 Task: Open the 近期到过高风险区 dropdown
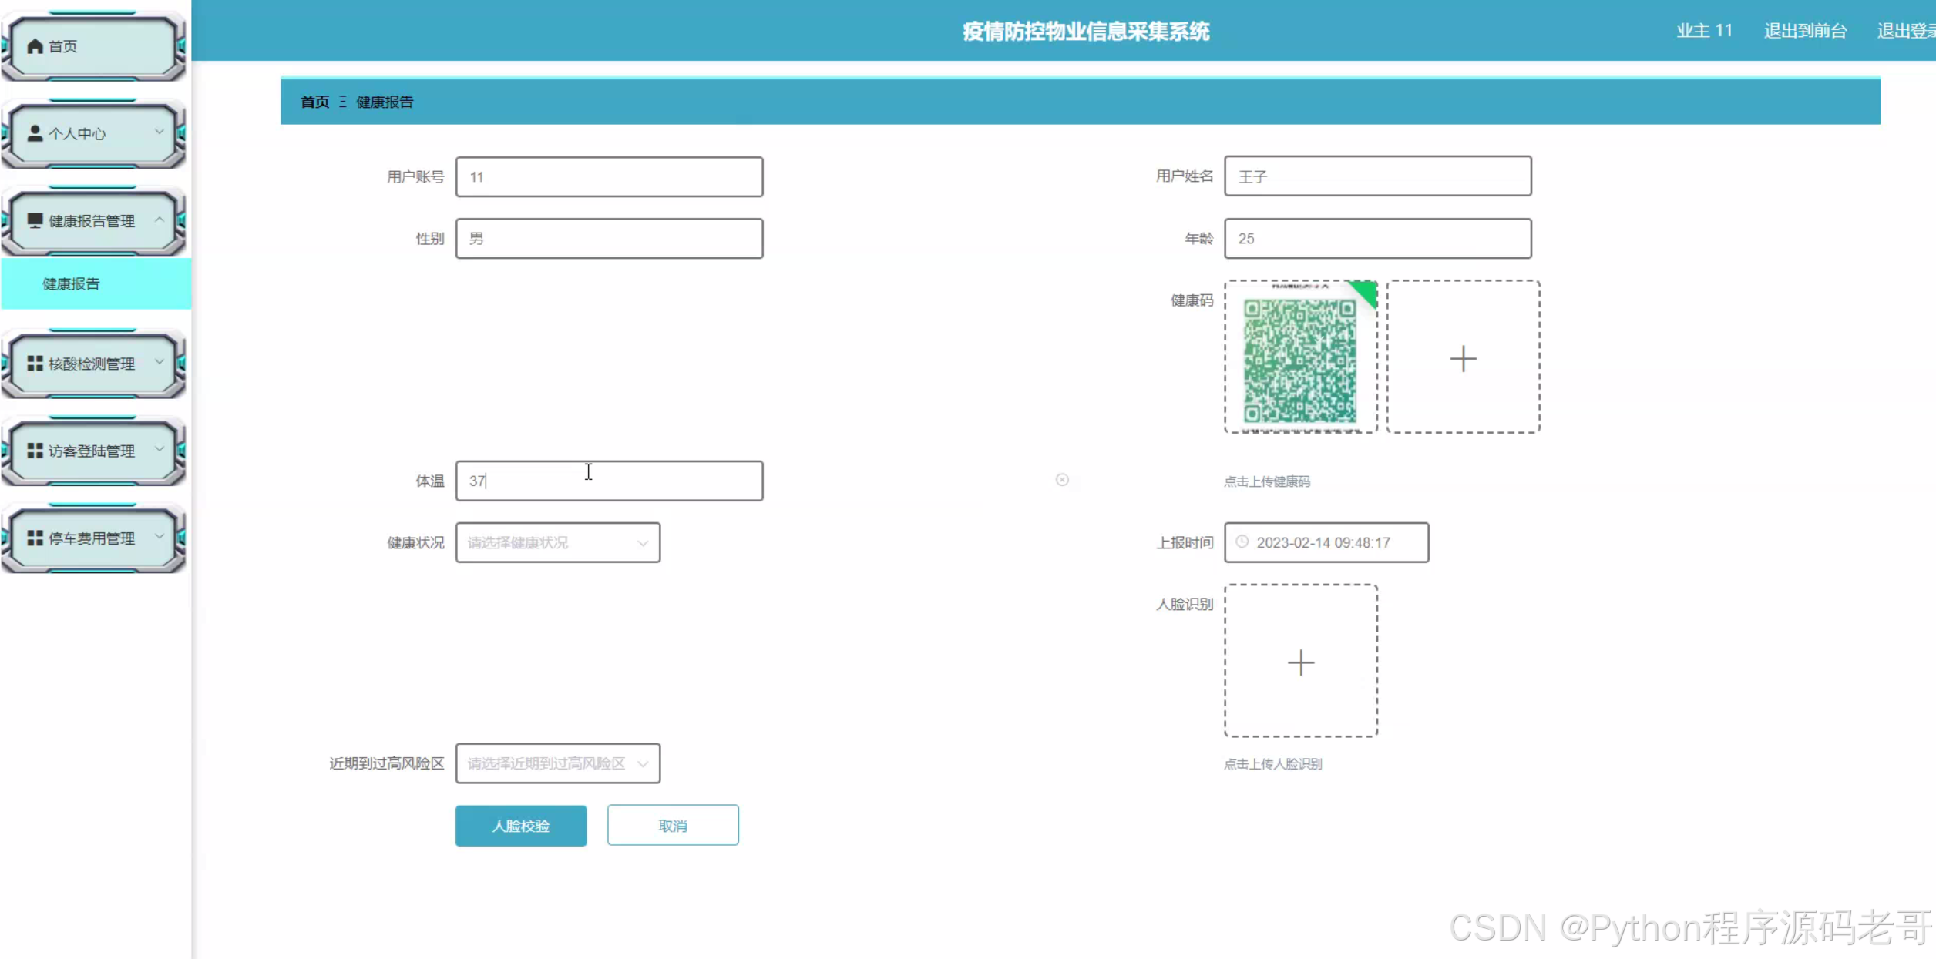click(557, 763)
